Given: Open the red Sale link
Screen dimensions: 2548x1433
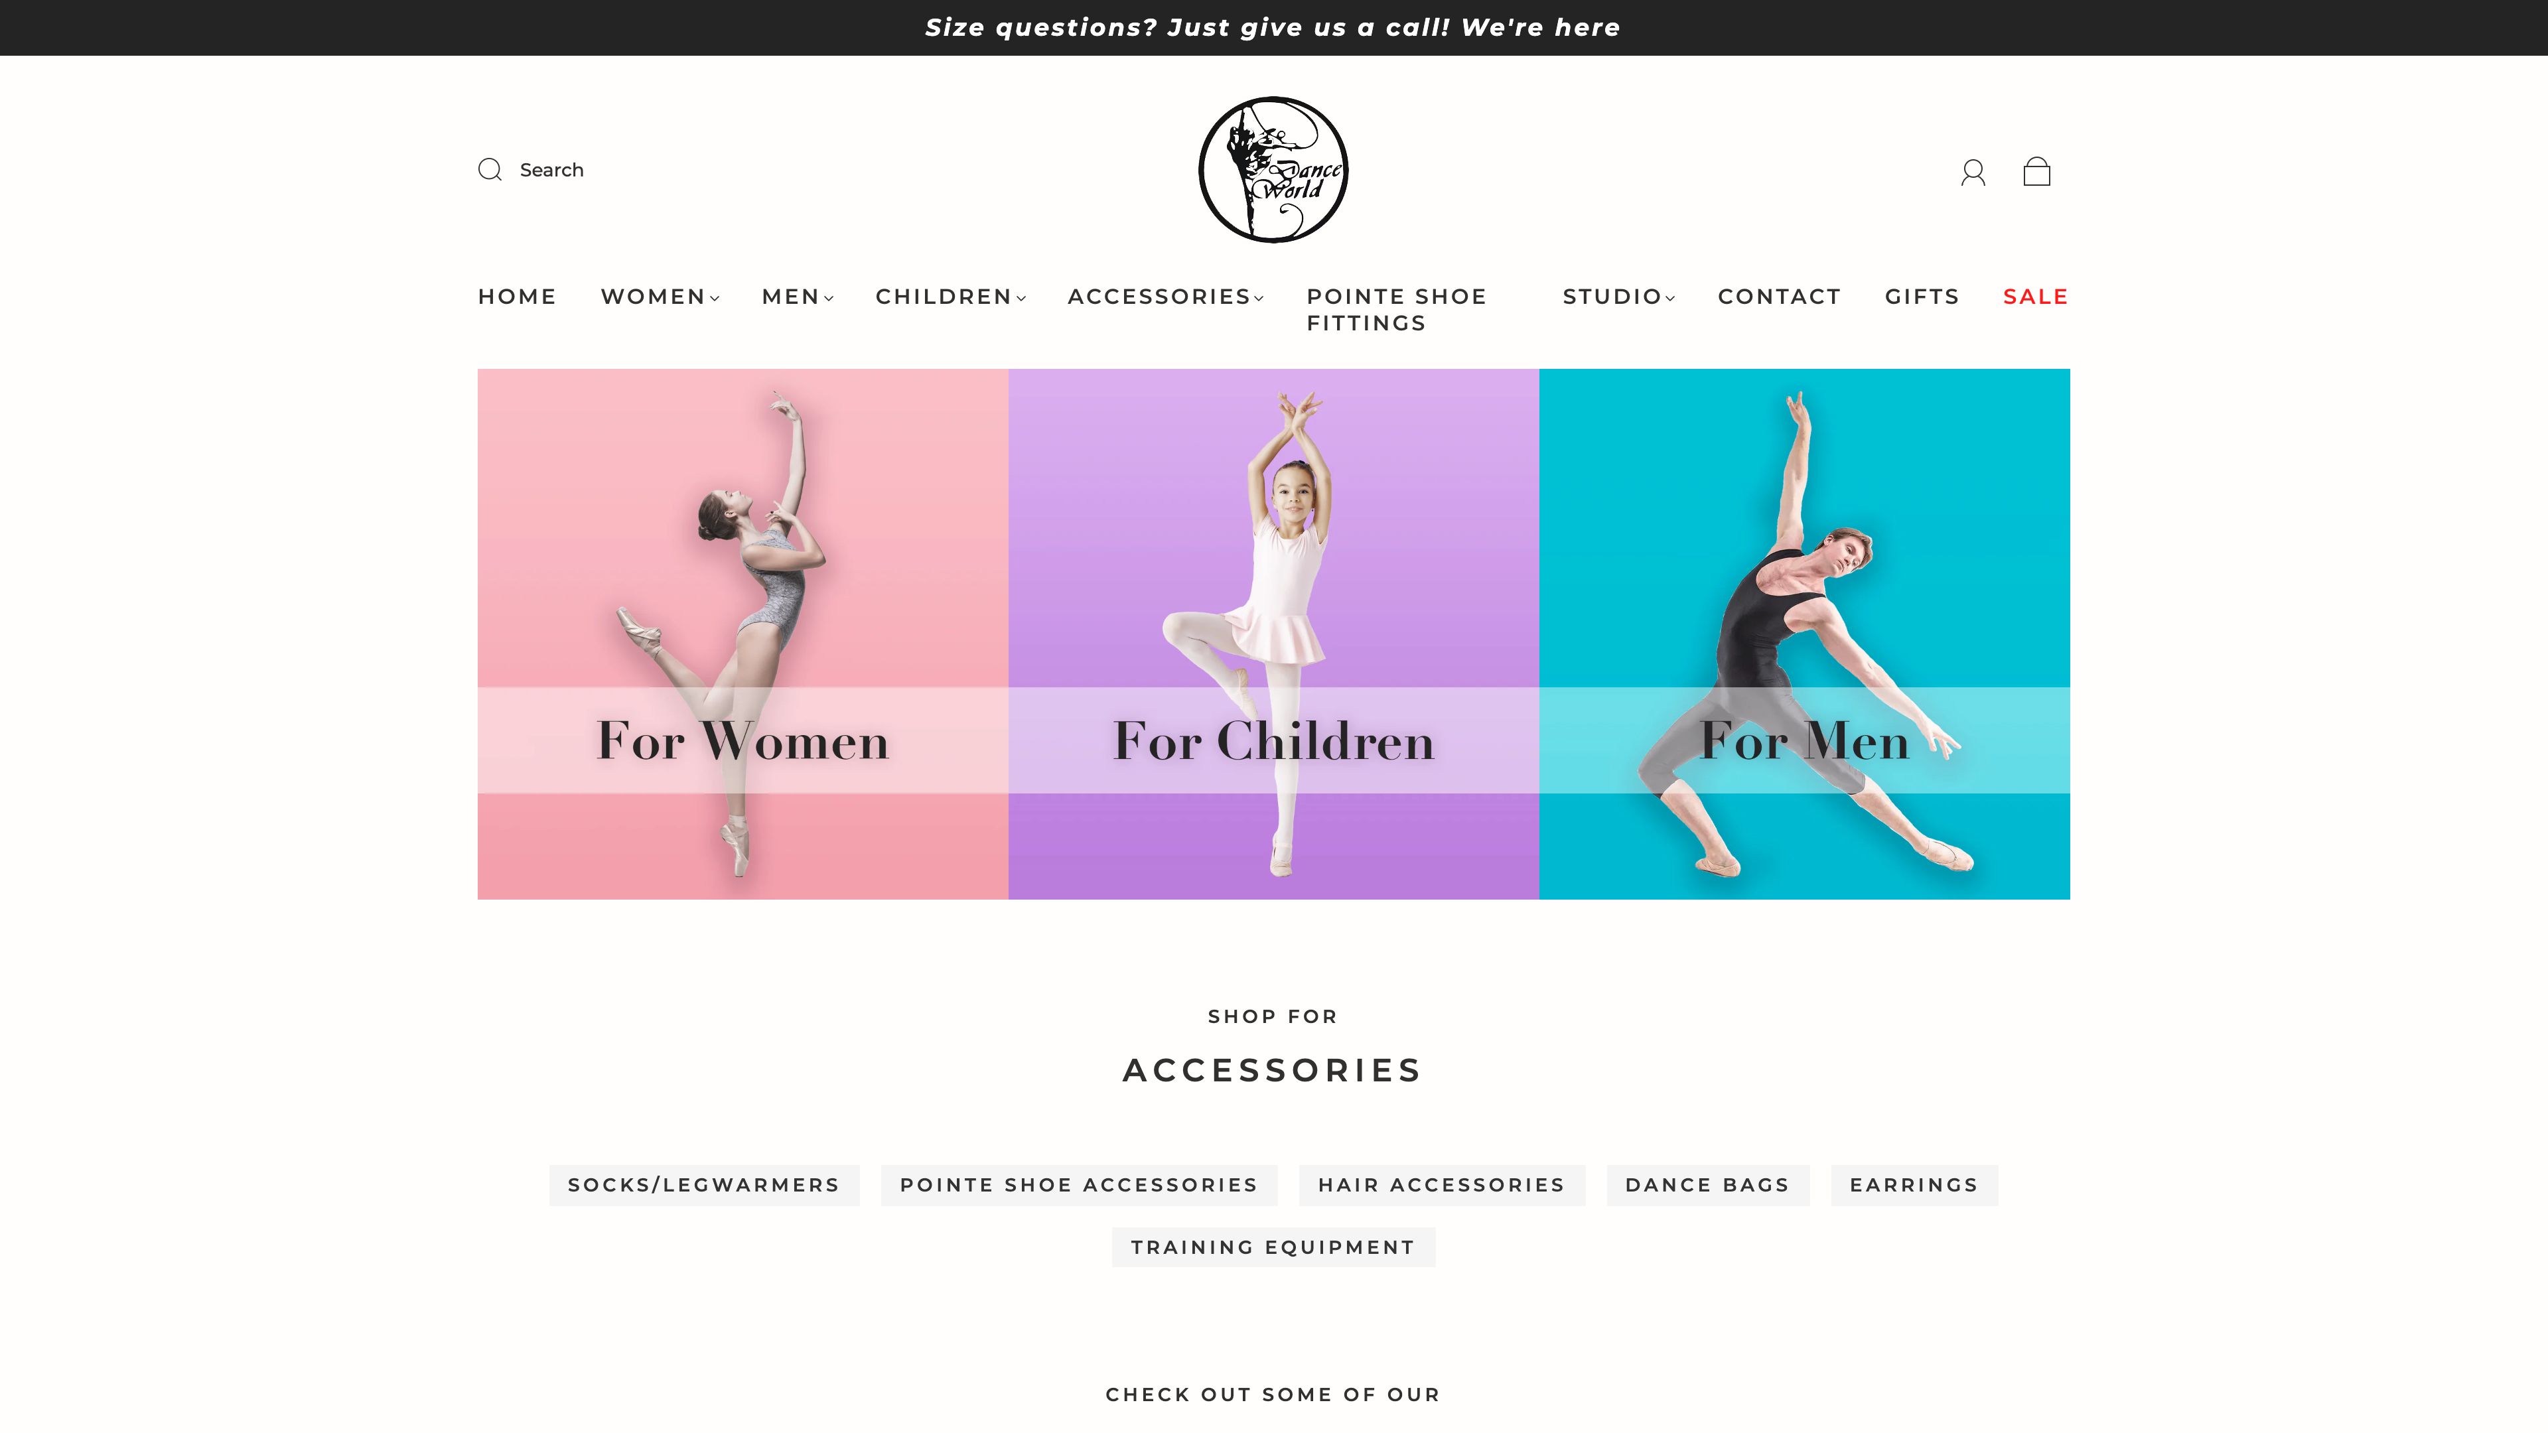Looking at the screenshot, I should tap(2036, 297).
